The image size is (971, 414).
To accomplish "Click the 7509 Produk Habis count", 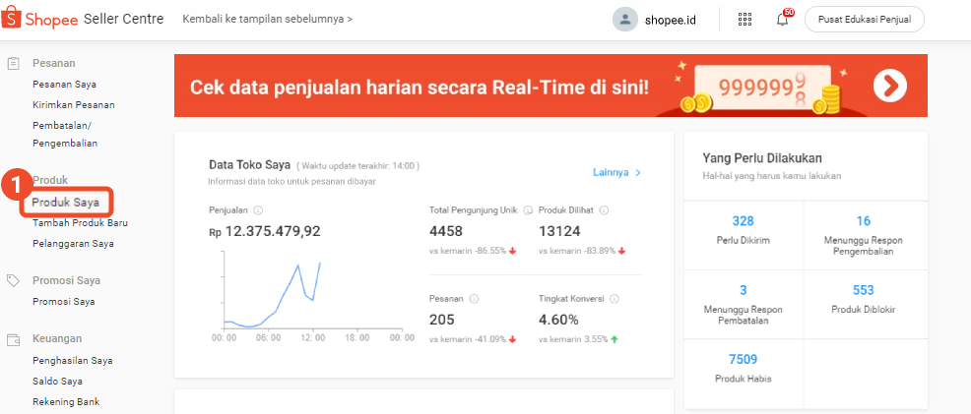I will (744, 359).
